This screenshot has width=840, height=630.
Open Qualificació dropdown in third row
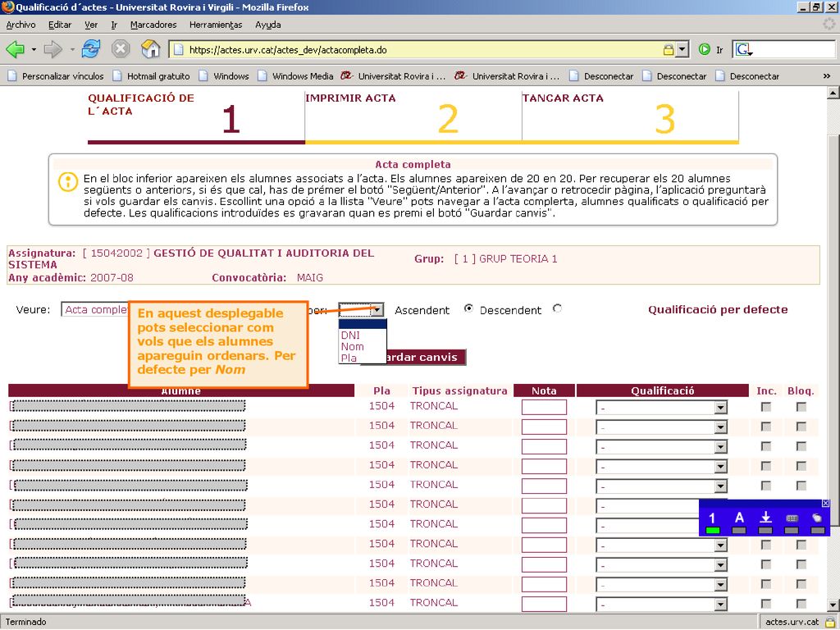662,447
